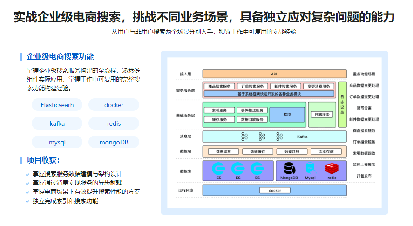This screenshot has height=226, width=413.
Task: Click the vertical green 日志记录 bar
Action: [342, 104]
